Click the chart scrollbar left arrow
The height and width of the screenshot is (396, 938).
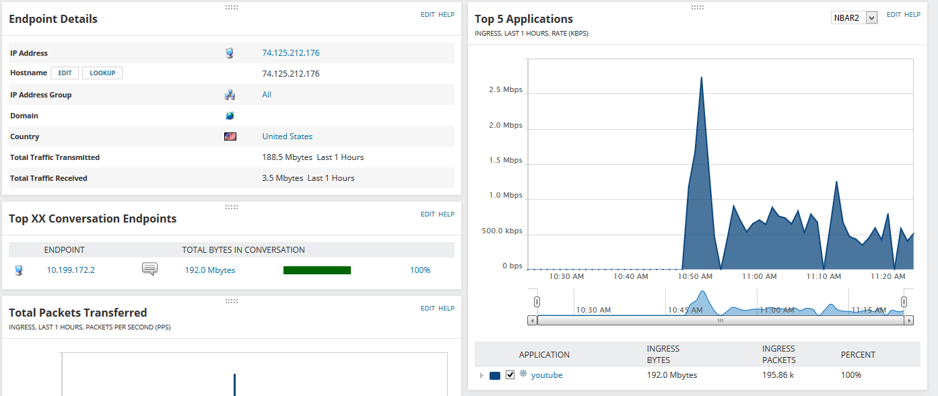pos(532,321)
